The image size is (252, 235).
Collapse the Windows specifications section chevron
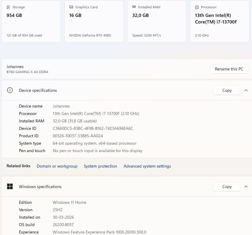pos(246,187)
